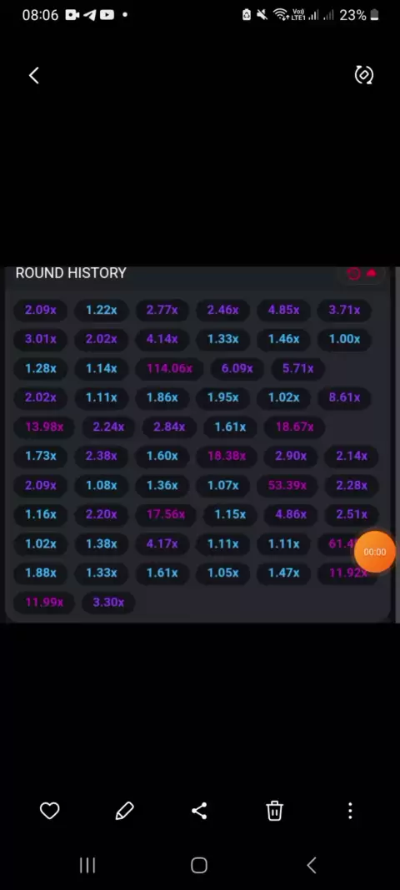This screenshot has width=400, height=890.
Task: Open the three-dot more options menu
Action: point(350,811)
